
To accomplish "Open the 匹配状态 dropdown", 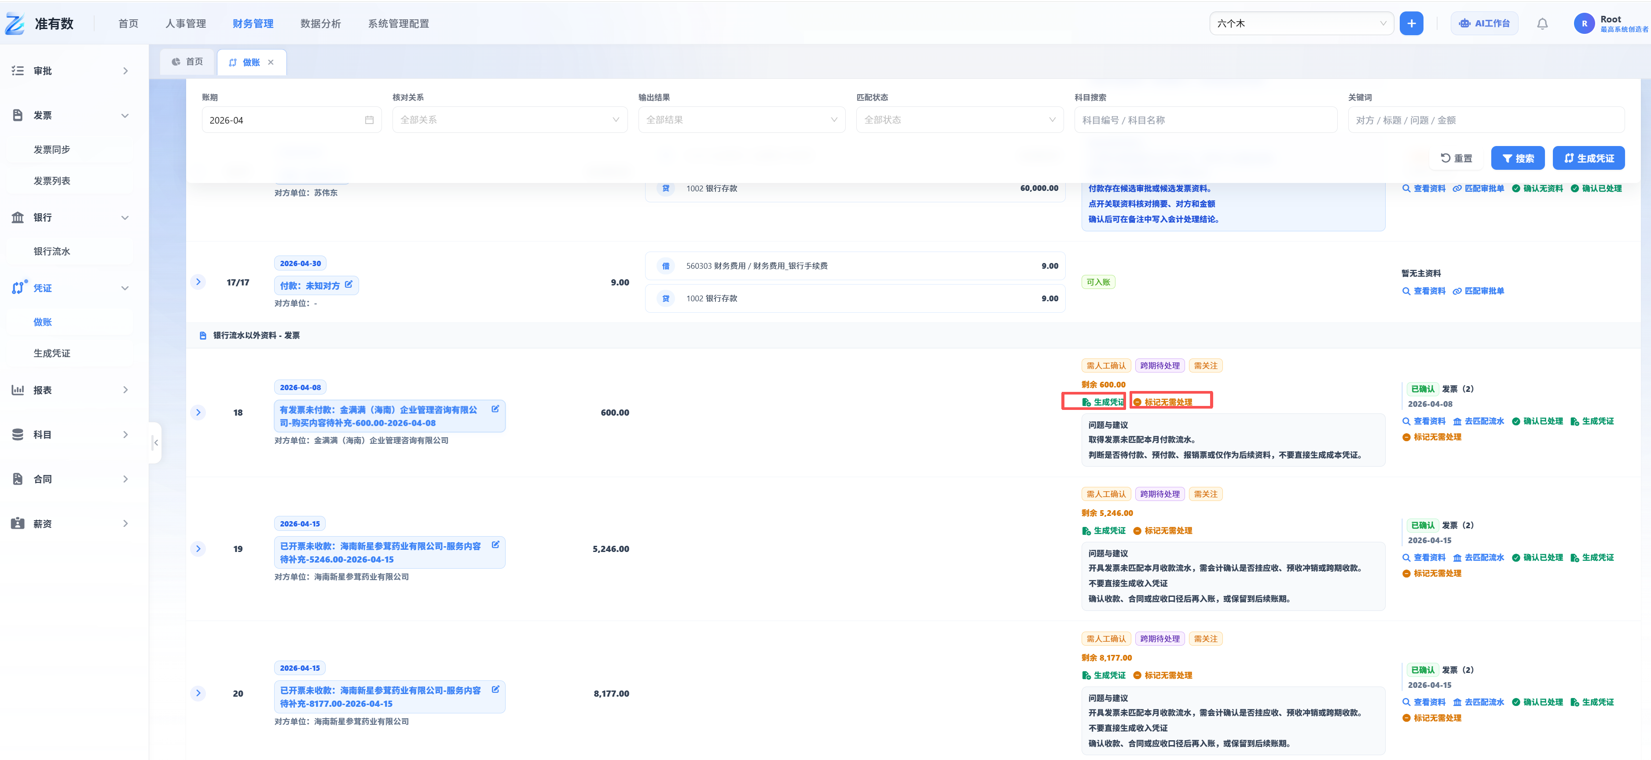I will [959, 120].
